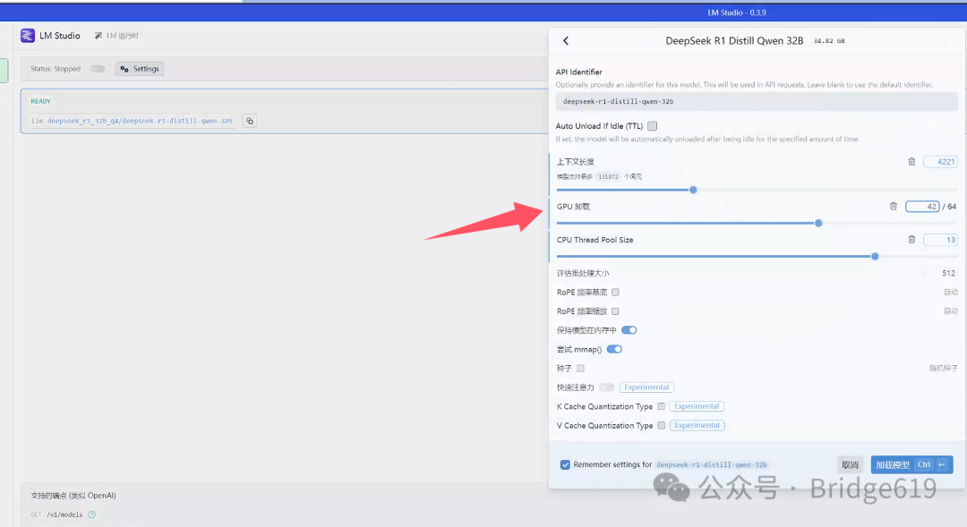Click CPU Thread Pool Size value field 13
This screenshot has width=967, height=527.
click(x=940, y=240)
